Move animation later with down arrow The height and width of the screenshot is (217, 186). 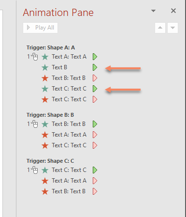172,28
